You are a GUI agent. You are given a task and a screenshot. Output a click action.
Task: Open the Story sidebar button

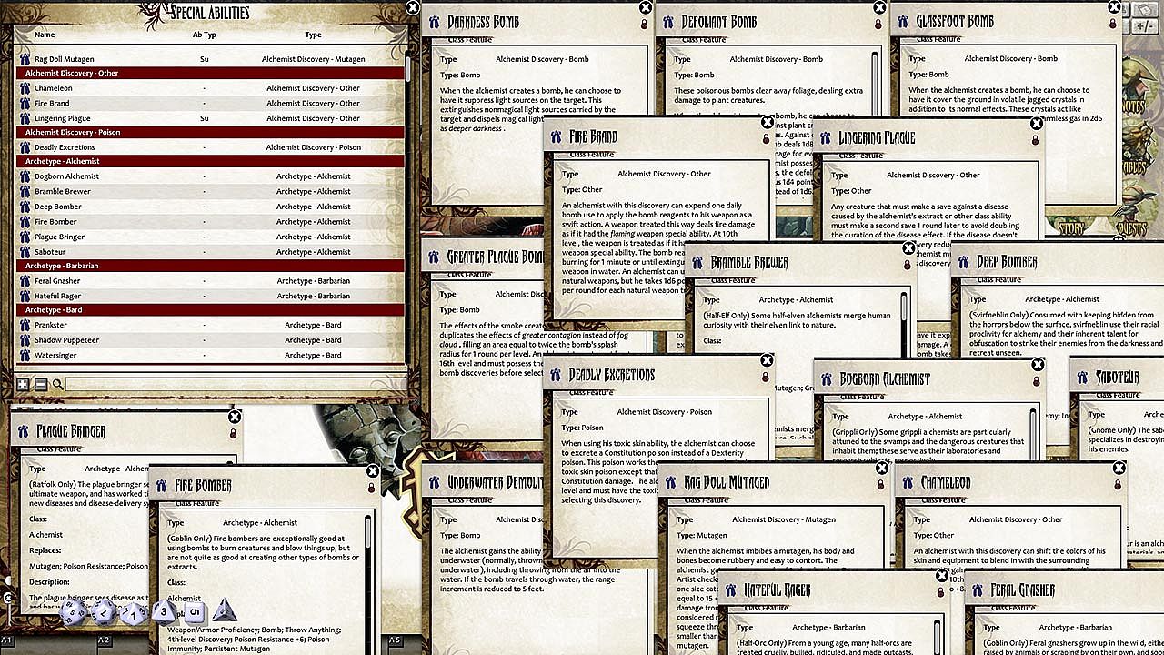[x=1069, y=227]
